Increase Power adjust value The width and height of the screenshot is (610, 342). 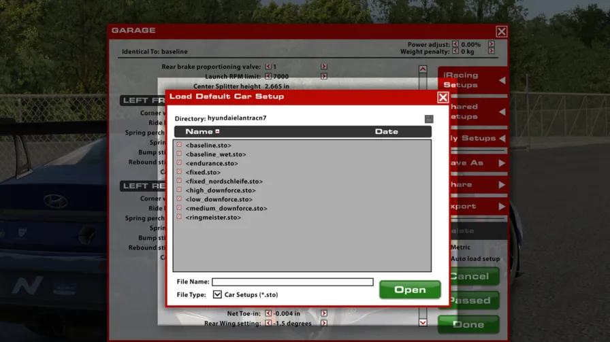click(492, 44)
